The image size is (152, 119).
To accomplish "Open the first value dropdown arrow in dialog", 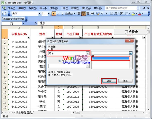I will pyautogui.click(x=131, y=53).
